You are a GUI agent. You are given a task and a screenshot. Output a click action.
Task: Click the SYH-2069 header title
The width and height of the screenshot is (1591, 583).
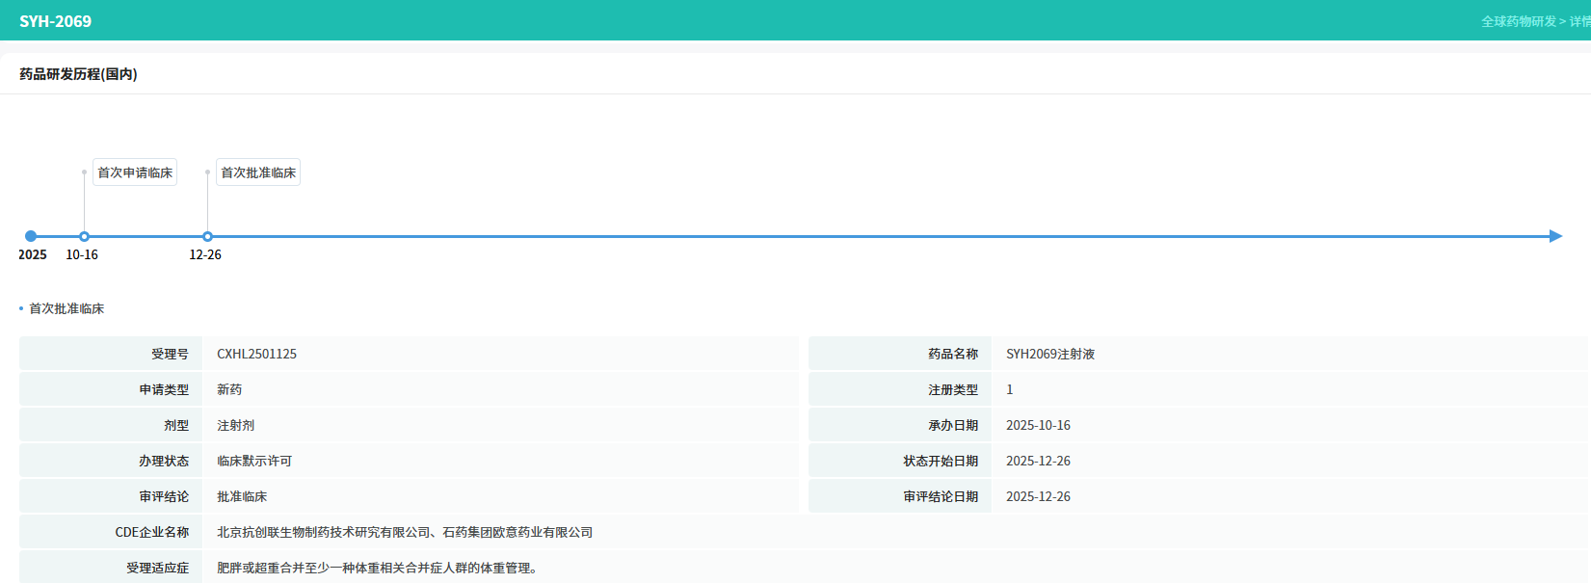tap(55, 21)
